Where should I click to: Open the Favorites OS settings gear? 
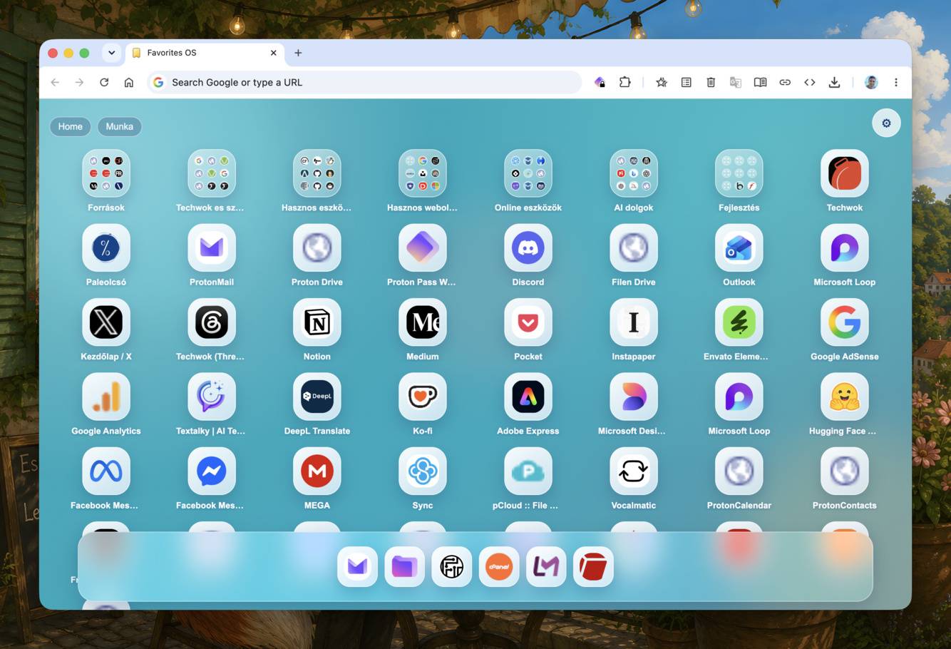click(x=886, y=123)
